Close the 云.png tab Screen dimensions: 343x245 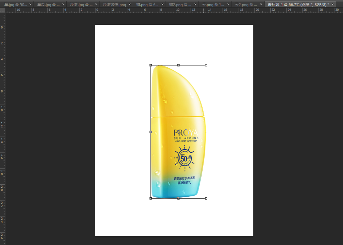click(228, 4)
